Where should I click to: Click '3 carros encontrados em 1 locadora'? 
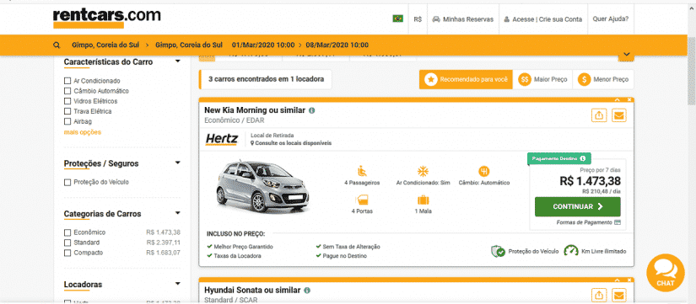[x=266, y=79]
